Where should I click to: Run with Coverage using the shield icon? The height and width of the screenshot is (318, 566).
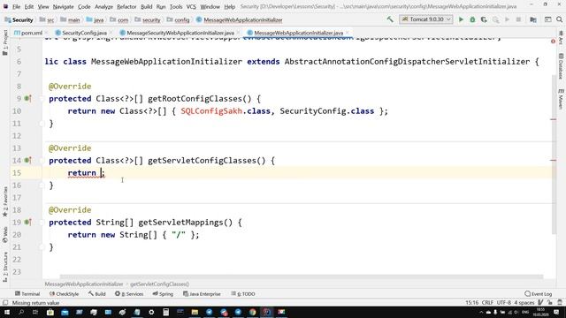coord(484,19)
